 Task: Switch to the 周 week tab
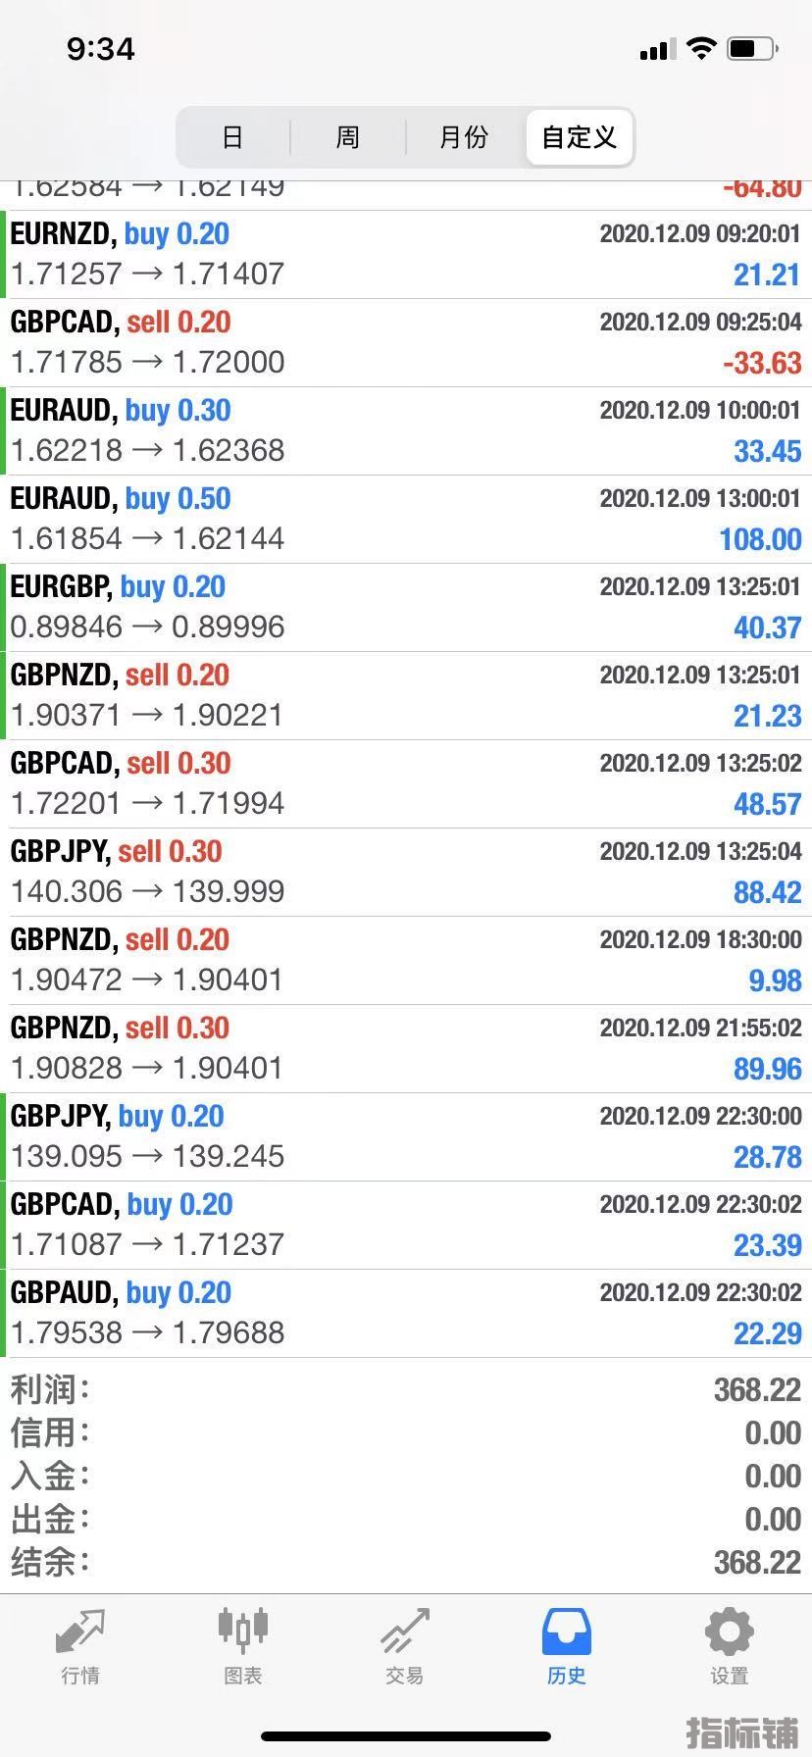(348, 137)
